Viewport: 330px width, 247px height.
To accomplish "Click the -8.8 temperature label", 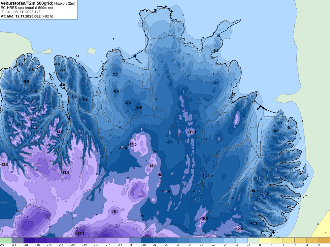I will [116, 91].
